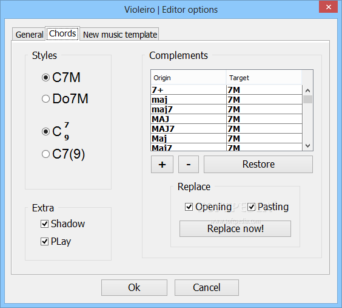Click the complements list scroll up arrow

pyautogui.click(x=308, y=91)
